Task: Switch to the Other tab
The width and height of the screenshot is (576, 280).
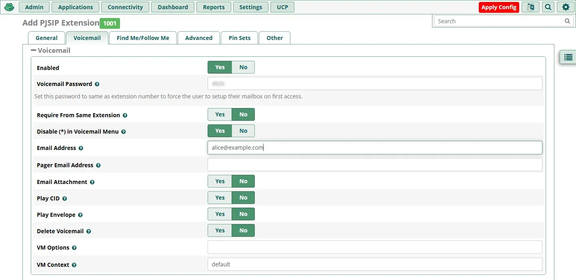Action: [x=274, y=38]
